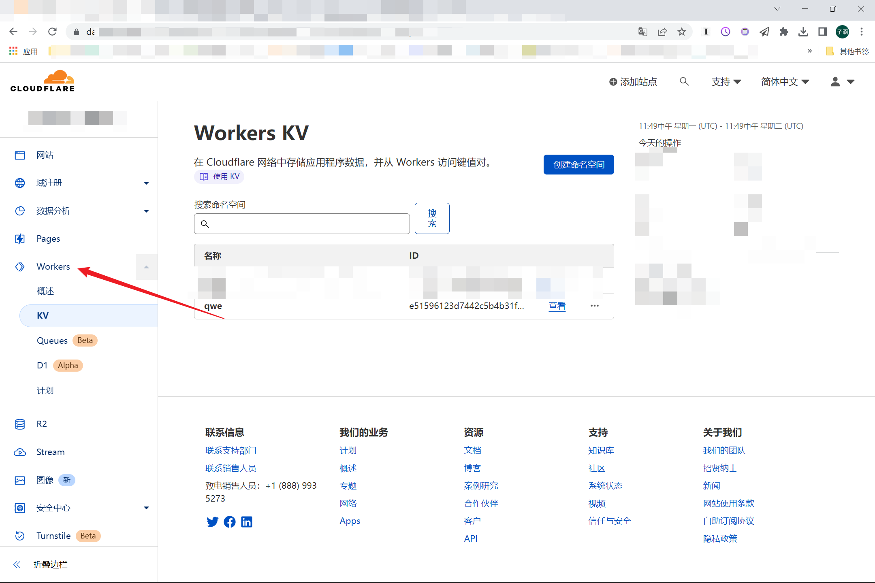Click the 域注册 globe icon
The width and height of the screenshot is (875, 583).
(20, 183)
